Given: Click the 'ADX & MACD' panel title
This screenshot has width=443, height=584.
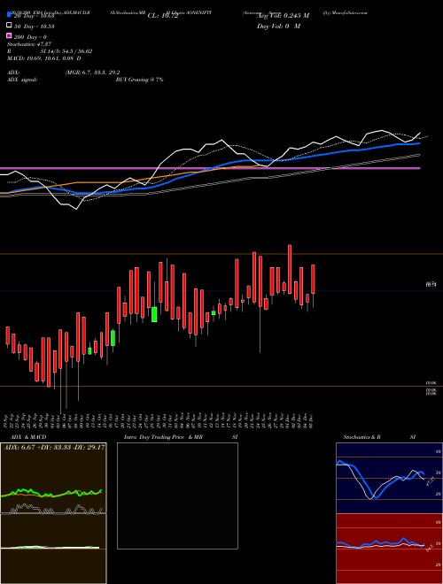Looking at the screenshot, I should click(28, 437).
